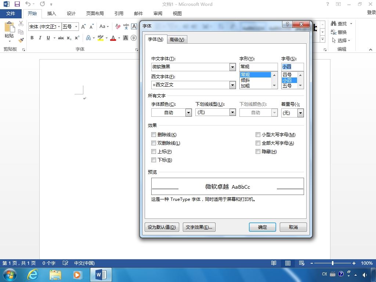This screenshot has height=282, width=376.
Task: Click the Save icon in quick access toolbar
Action: click(x=17, y=4)
